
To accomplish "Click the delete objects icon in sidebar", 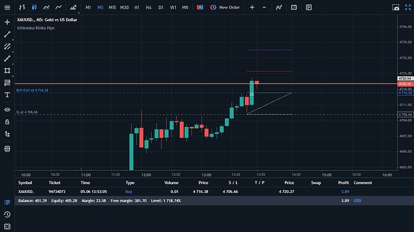I will (x=7, y=149).
